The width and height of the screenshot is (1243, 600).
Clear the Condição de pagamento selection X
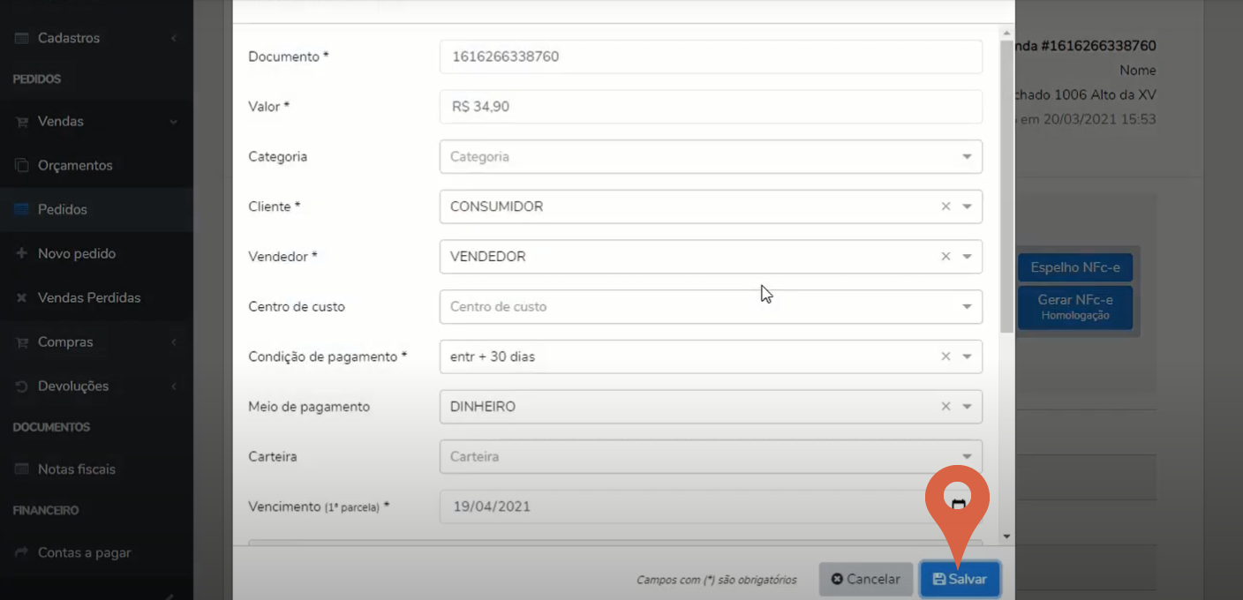click(945, 356)
